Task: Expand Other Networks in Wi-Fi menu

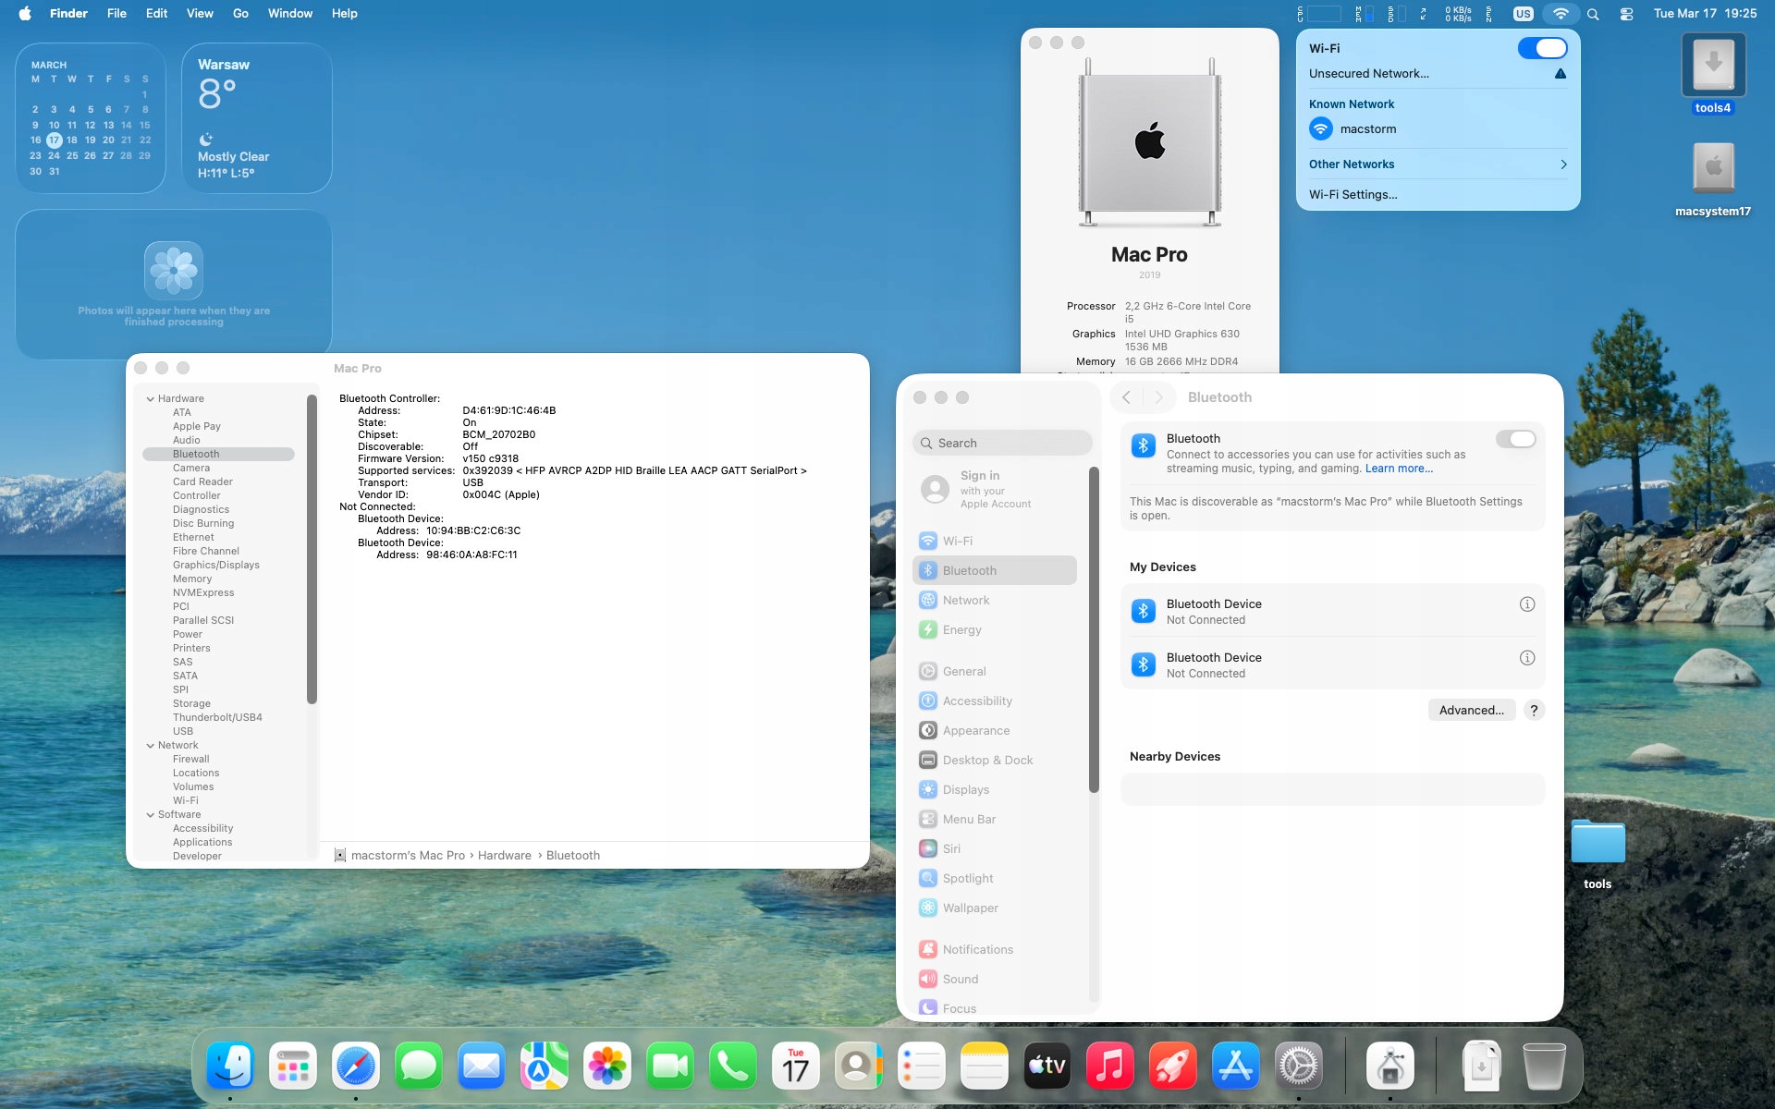Action: pyautogui.click(x=1562, y=165)
